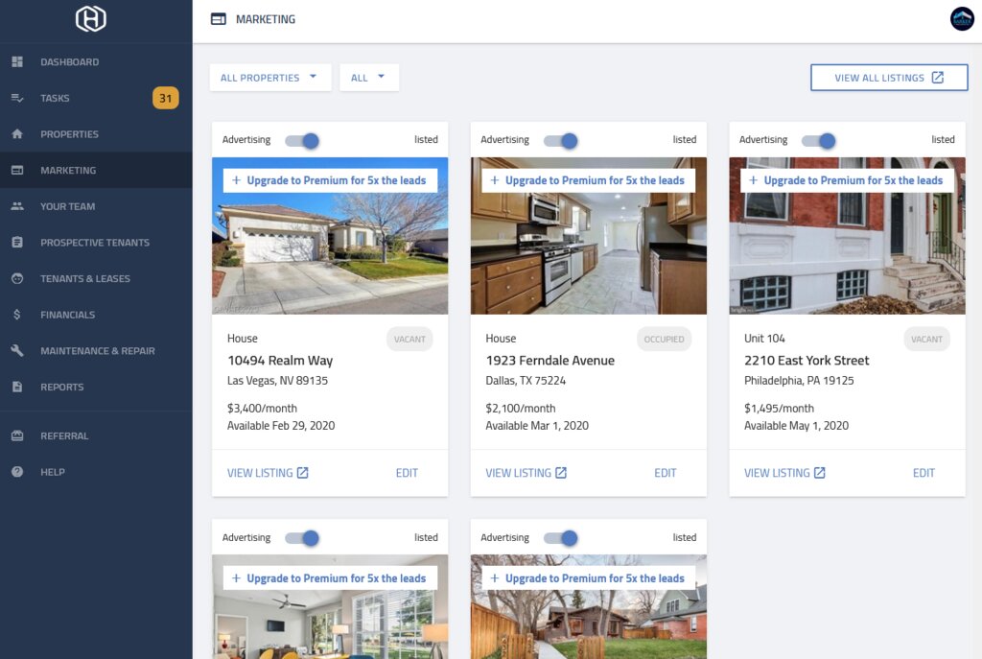Click the MARKETING page header title

266,19
